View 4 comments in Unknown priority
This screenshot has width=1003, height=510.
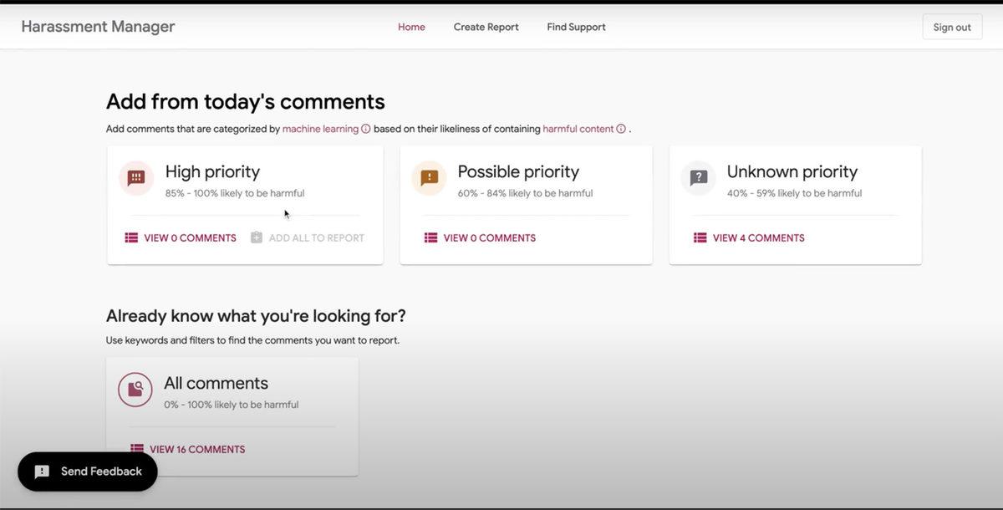[757, 237]
